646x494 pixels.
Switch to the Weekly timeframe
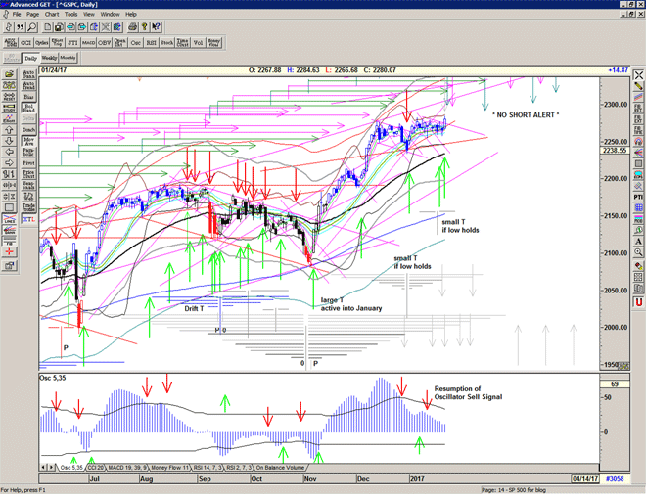tap(48, 59)
